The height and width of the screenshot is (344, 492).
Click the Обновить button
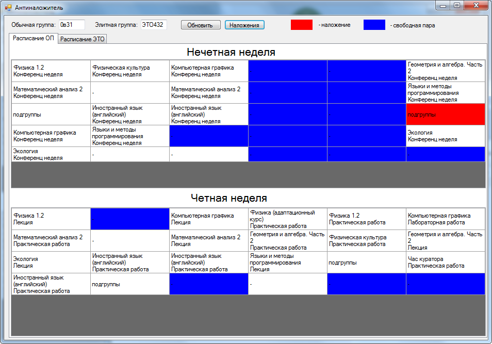click(200, 25)
